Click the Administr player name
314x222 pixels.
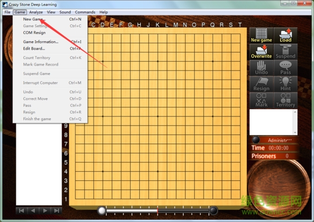coord(280,140)
